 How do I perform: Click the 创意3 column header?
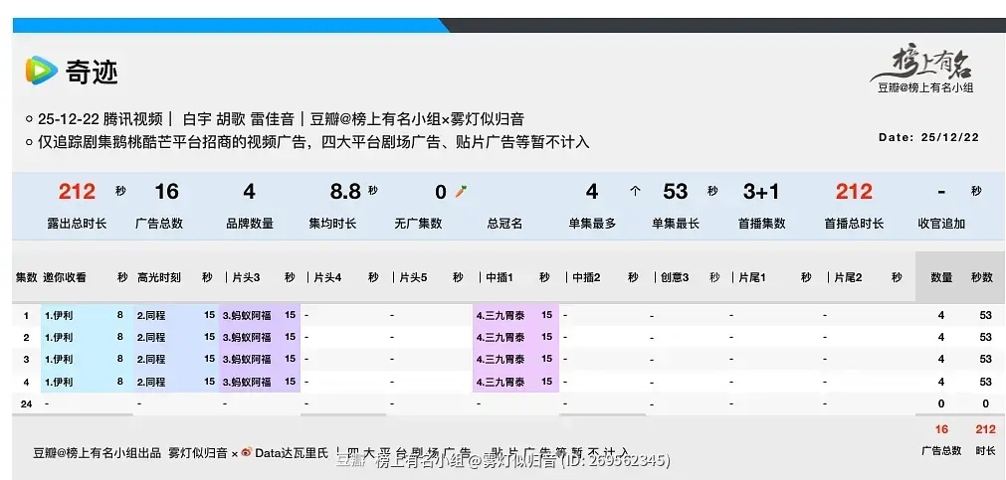coord(675,277)
